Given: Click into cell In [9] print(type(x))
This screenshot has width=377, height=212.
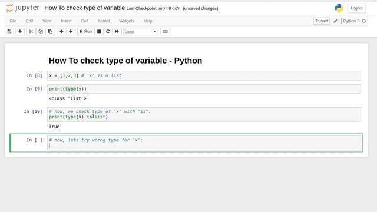Looking at the screenshot, I should coord(204,89).
